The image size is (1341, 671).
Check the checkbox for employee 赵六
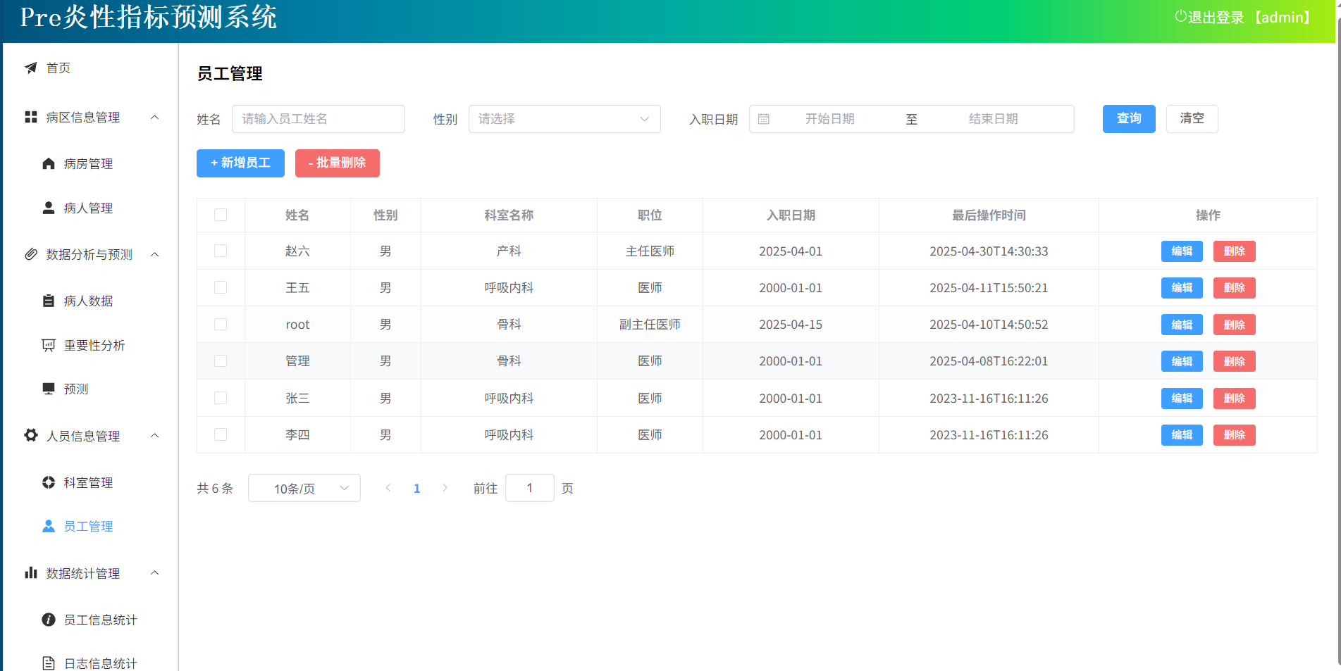point(221,251)
